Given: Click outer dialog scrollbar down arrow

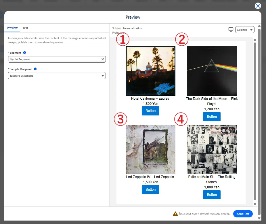Looking at the screenshot, I should click(x=259, y=219).
